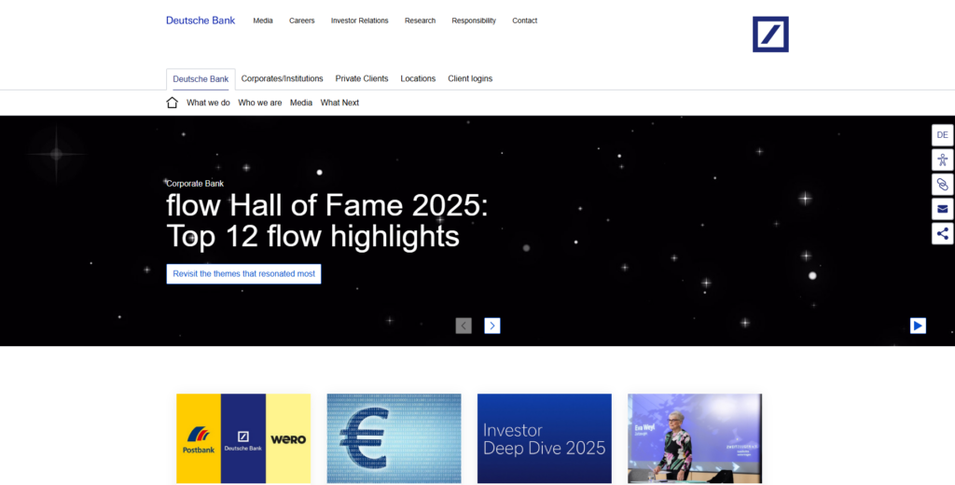This screenshot has width=955, height=485.
Task: Open the Careers link in header
Action: [301, 21]
